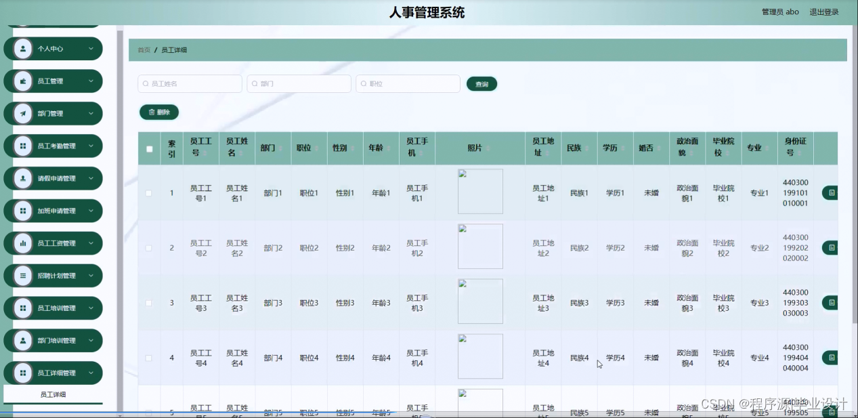
Task: Open the 部门培训管理 menu label
Action: [56, 341]
